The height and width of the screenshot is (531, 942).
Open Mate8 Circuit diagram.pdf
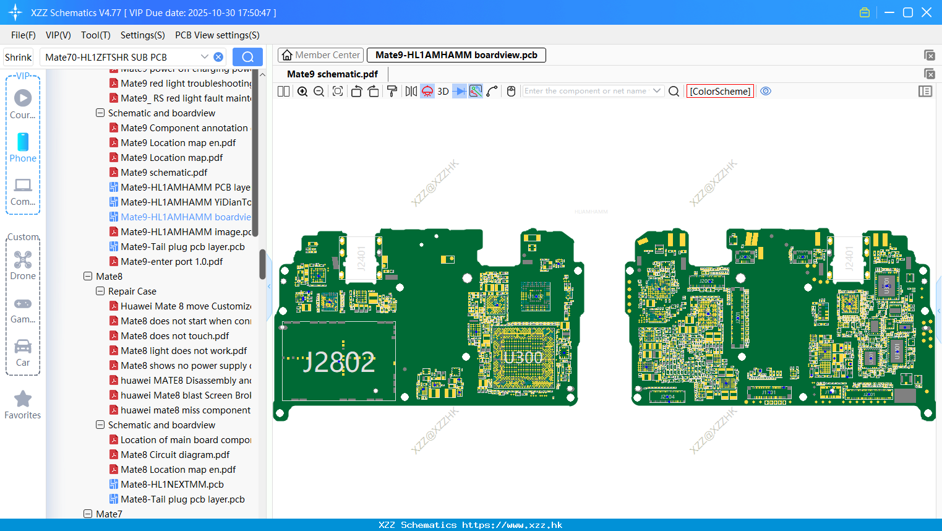(175, 454)
